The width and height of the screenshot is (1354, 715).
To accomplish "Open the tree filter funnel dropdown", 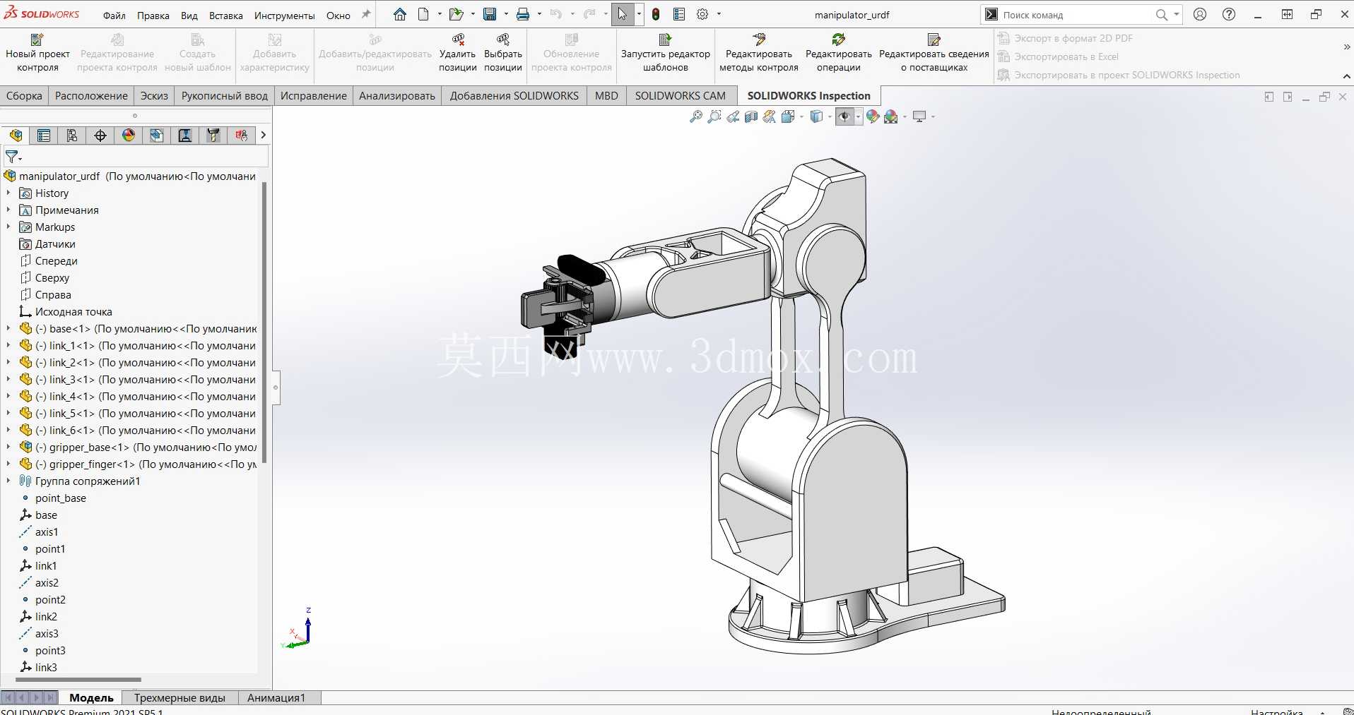I will coord(13,157).
